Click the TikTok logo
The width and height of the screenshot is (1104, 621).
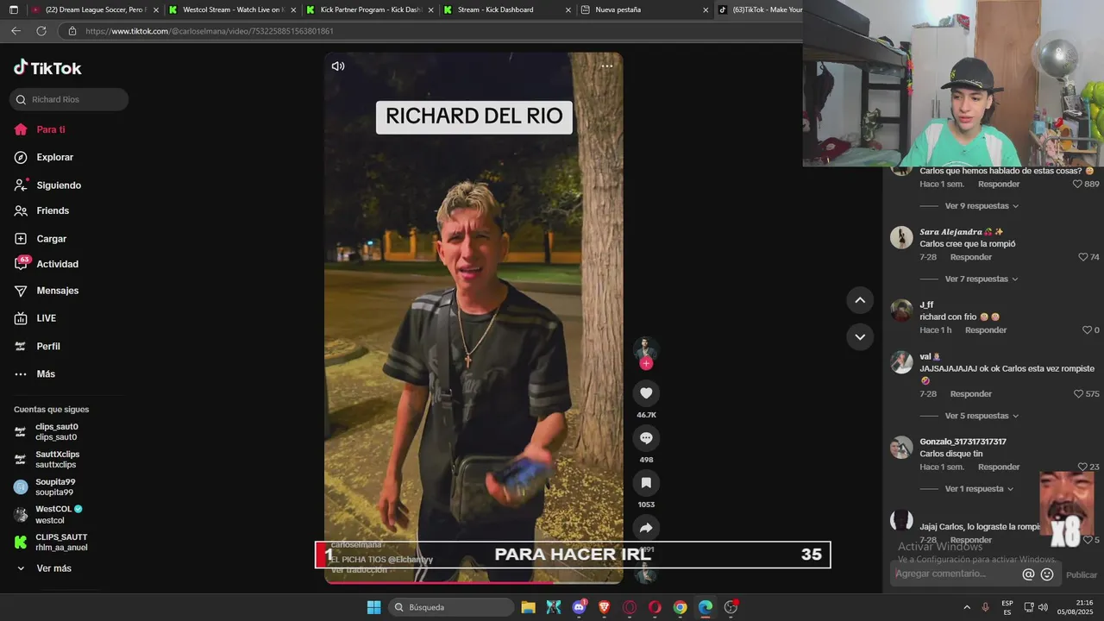click(x=47, y=68)
